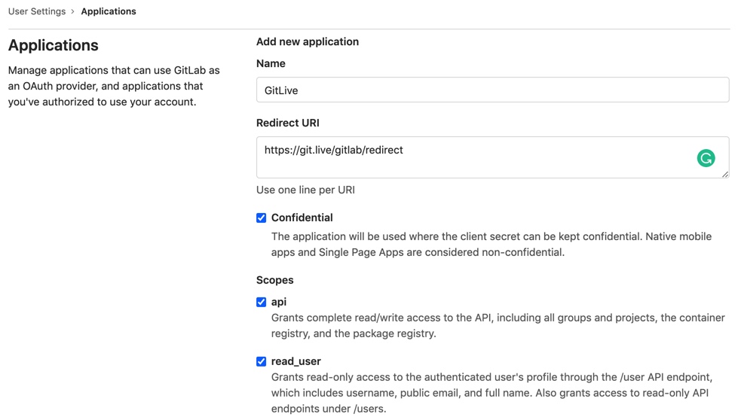
Task: Open User Settings breadcrumb link
Action: pyautogui.click(x=37, y=11)
